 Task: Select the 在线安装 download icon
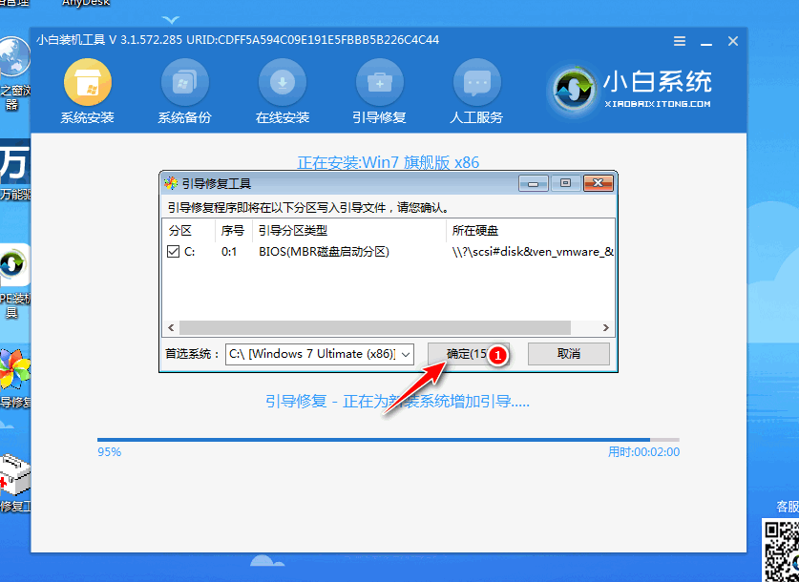[x=282, y=83]
